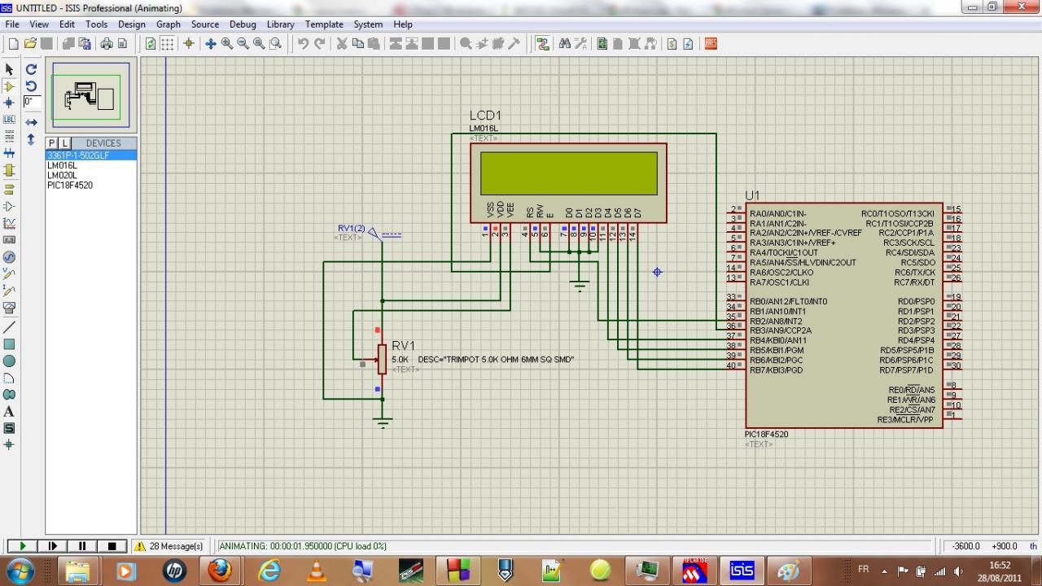Viewport: 1042px width, 586px height.
Task: Stop the simulation
Action: pyautogui.click(x=112, y=546)
